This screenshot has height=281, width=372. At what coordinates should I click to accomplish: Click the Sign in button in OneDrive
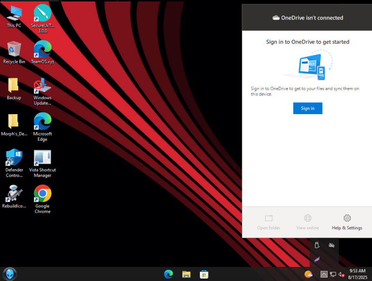point(308,108)
